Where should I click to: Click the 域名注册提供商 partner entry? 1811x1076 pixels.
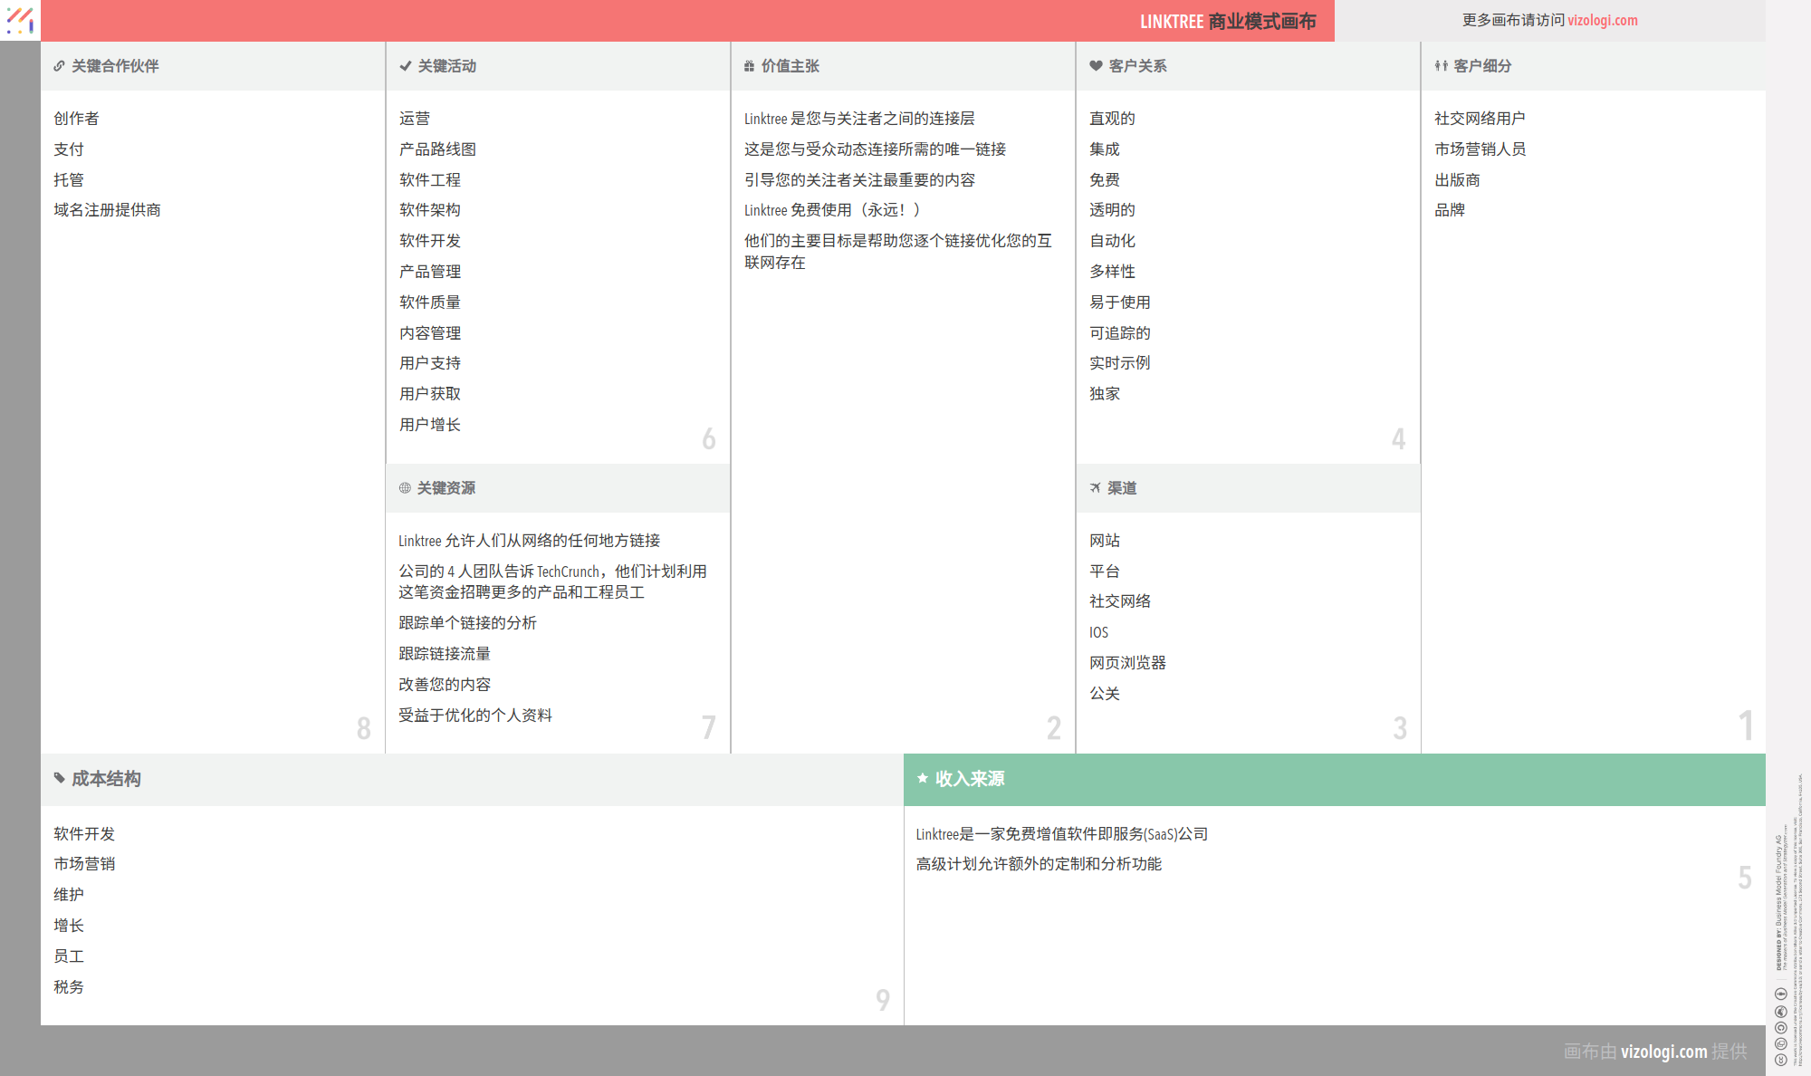coord(107,210)
